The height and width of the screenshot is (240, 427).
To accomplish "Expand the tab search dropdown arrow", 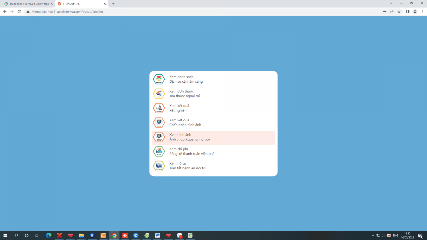I will 391,3.
